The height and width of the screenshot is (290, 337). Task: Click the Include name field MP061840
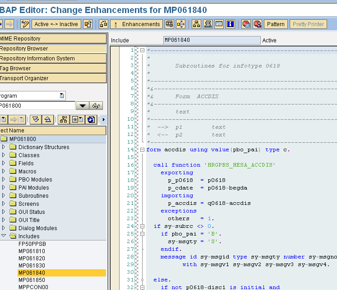click(212, 40)
